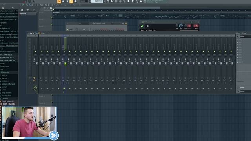This screenshot has width=251, height=141.
Task: Open the Pattern 1 selector in top toolbar
Action: [97, 1]
